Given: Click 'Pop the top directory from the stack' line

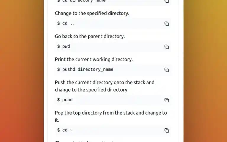Looking at the screenshot, I should click(x=111, y=113).
